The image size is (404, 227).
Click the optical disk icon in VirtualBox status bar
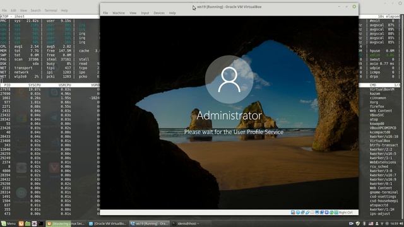[298, 212]
